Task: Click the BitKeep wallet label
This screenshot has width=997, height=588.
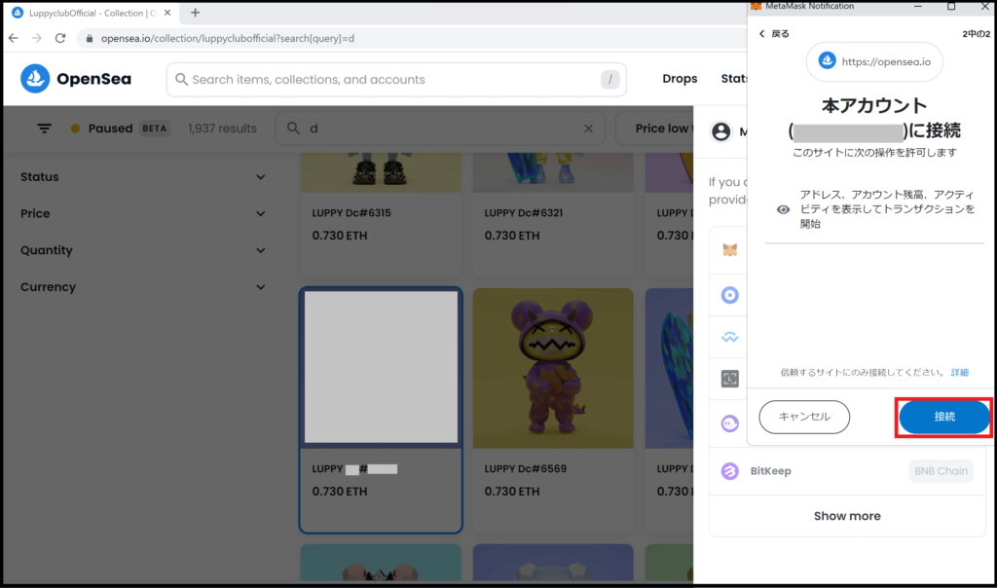Action: click(771, 471)
